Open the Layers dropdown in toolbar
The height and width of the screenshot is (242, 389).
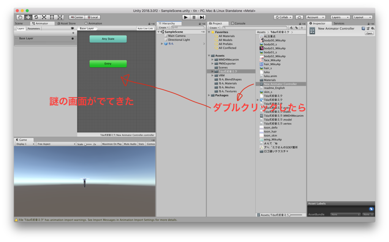click(x=340, y=17)
